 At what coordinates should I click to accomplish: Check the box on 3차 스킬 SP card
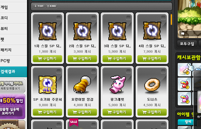pyautogui.click(x=128, y=18)
